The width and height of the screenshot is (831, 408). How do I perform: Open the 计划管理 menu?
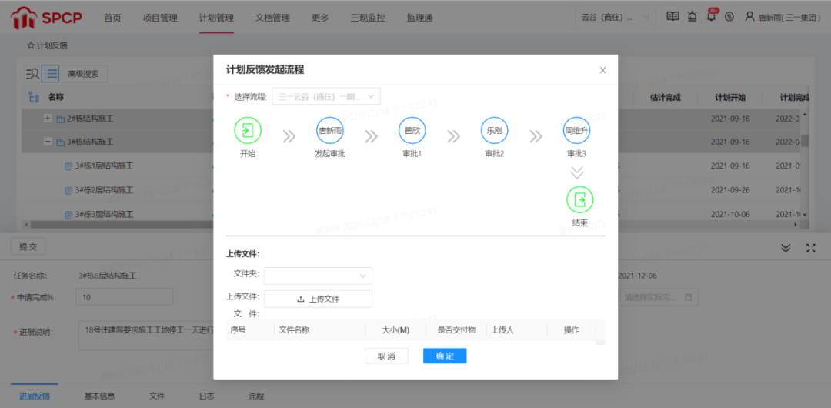point(215,18)
